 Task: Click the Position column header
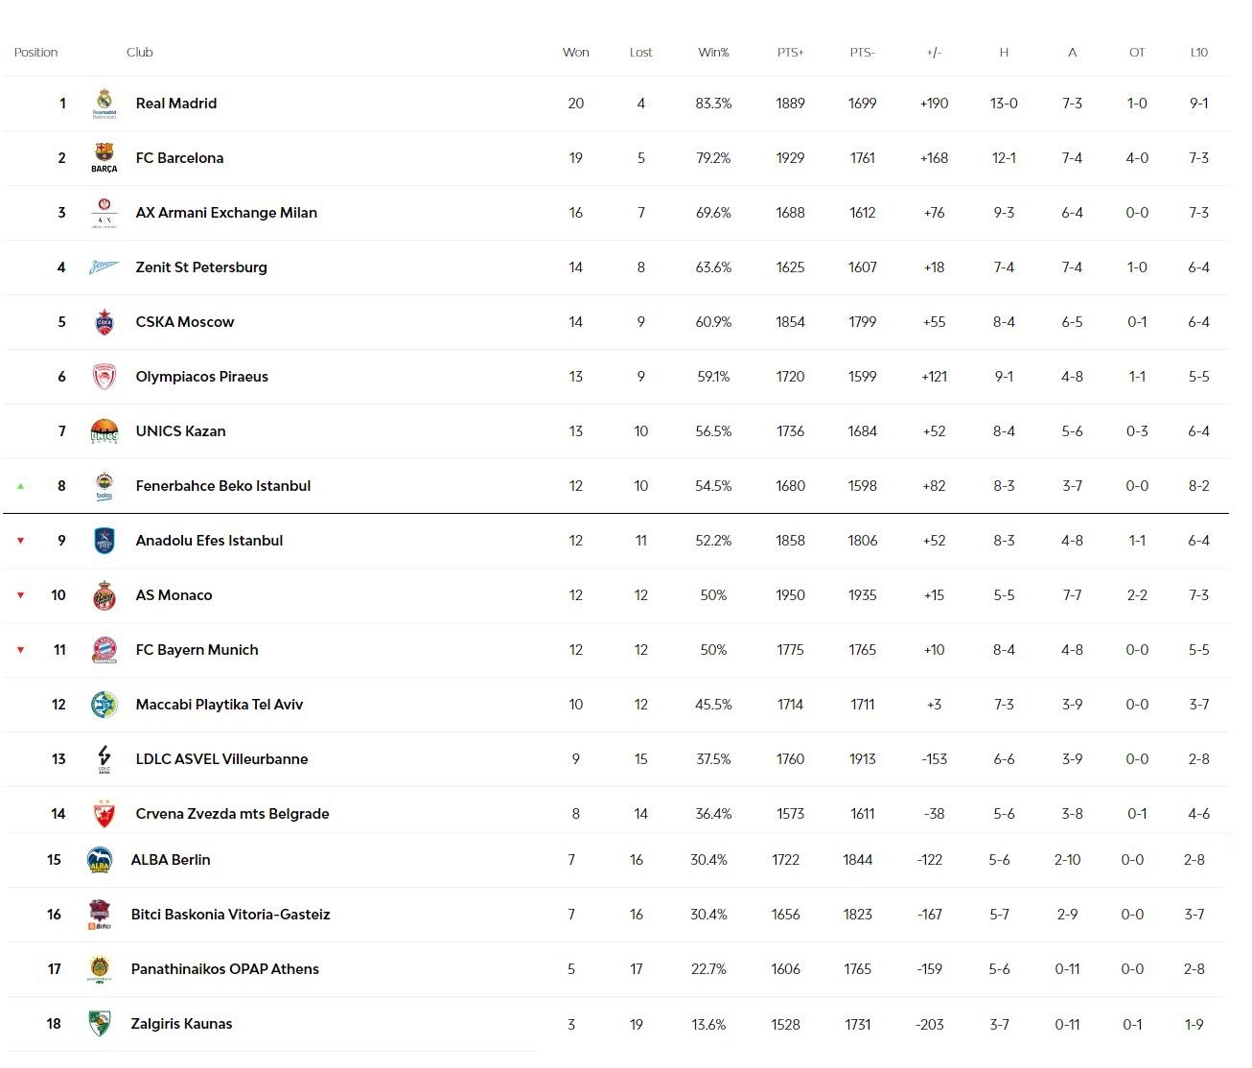click(35, 53)
